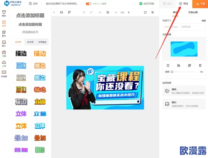
Task: Choose the 图片 image background option
Action: [x=184, y=104]
